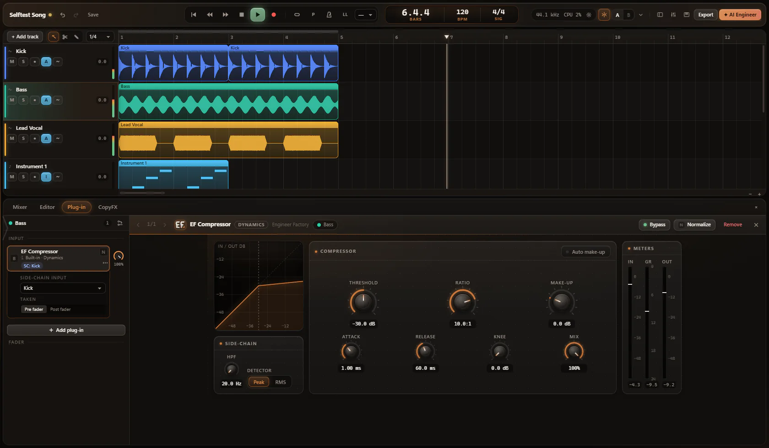Select the Plug-in tab
The image size is (769, 448).
pyautogui.click(x=76, y=207)
